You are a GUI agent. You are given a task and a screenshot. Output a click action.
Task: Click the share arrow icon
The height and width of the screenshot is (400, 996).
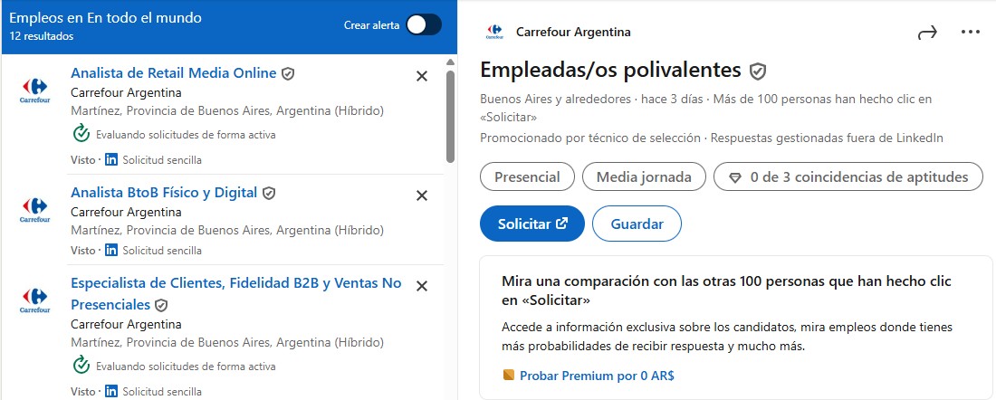(927, 33)
